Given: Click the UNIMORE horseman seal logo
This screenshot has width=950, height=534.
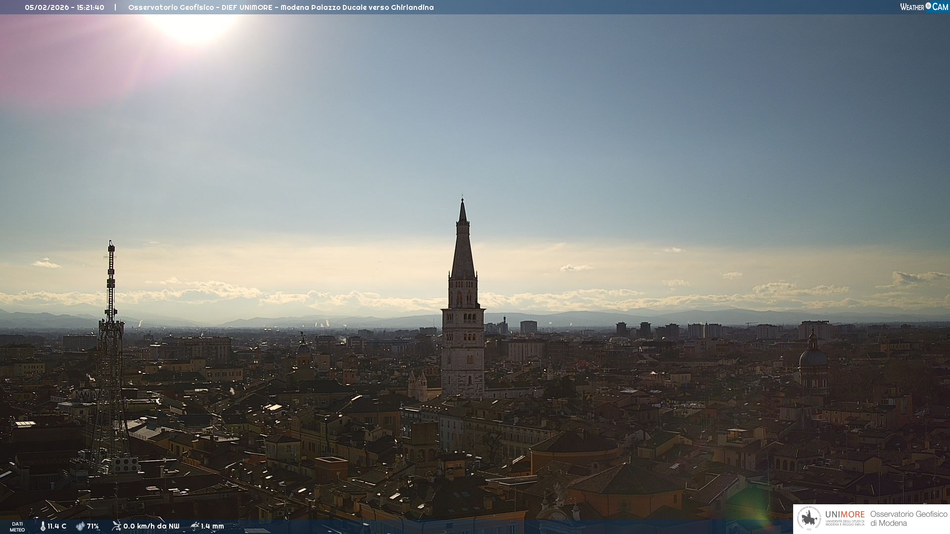Looking at the screenshot, I should pos(809,519).
